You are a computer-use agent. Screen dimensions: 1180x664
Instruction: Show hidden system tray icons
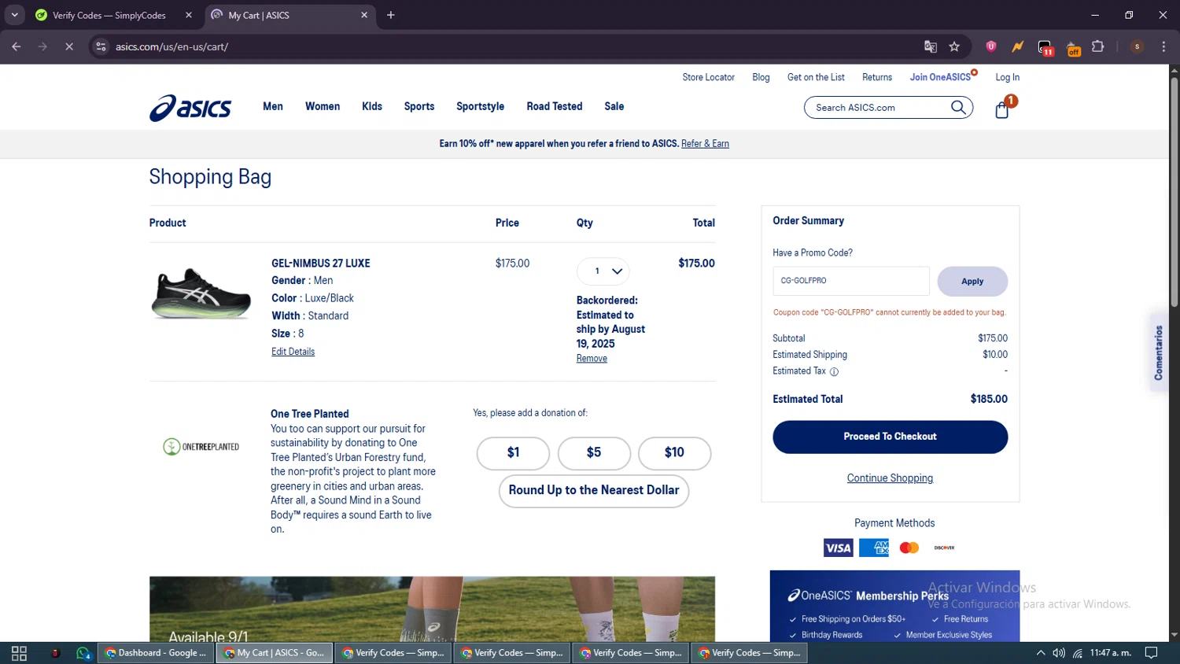(x=1041, y=653)
